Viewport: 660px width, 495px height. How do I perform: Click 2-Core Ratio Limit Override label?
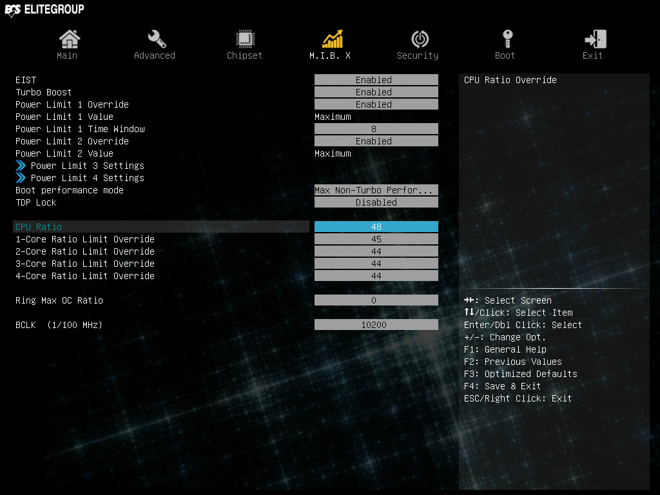pyautogui.click(x=85, y=251)
